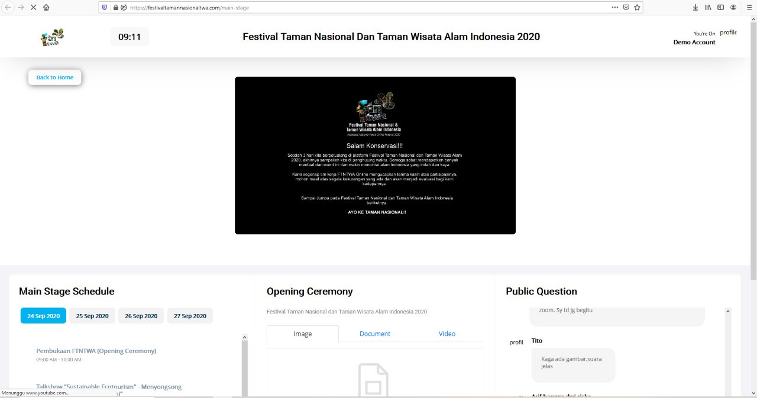Image resolution: width=757 pixels, height=398 pixels.
Task: Click the URL address bar
Action: (355, 8)
